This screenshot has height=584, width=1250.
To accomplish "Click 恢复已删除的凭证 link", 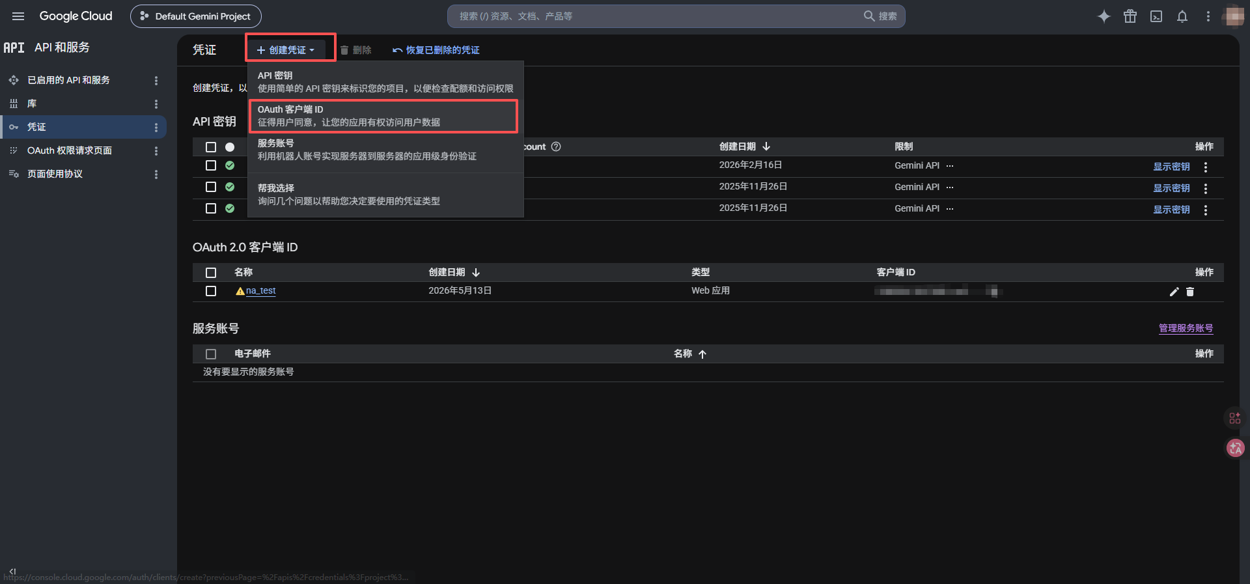I will coord(436,50).
